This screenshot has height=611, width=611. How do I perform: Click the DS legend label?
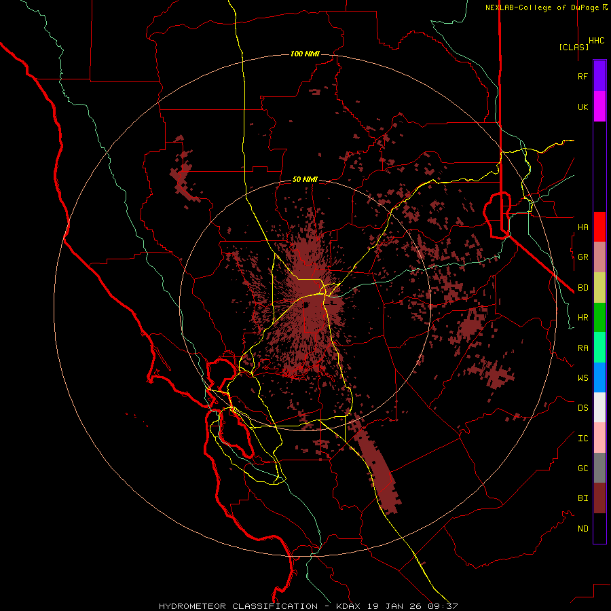click(582, 408)
